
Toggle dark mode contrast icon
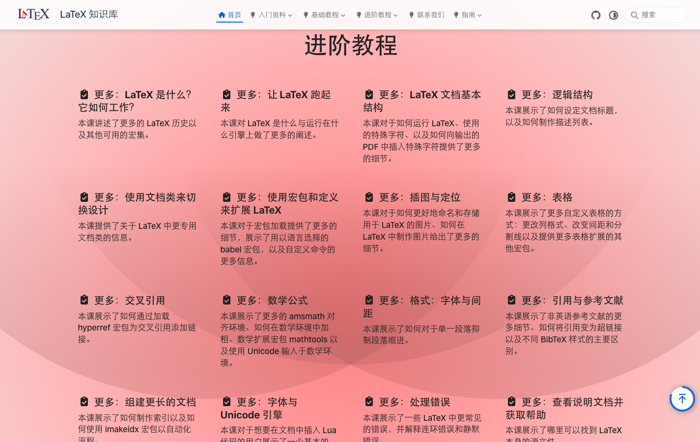(614, 15)
